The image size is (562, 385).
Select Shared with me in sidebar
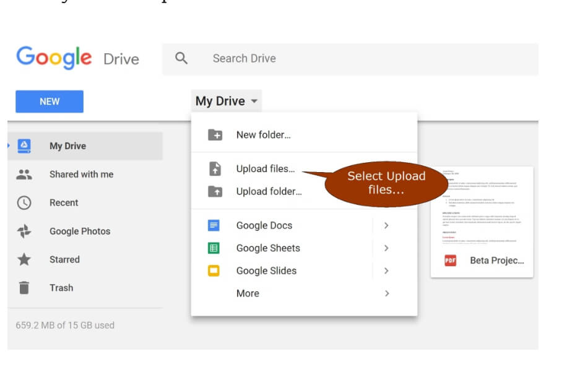[x=81, y=175]
